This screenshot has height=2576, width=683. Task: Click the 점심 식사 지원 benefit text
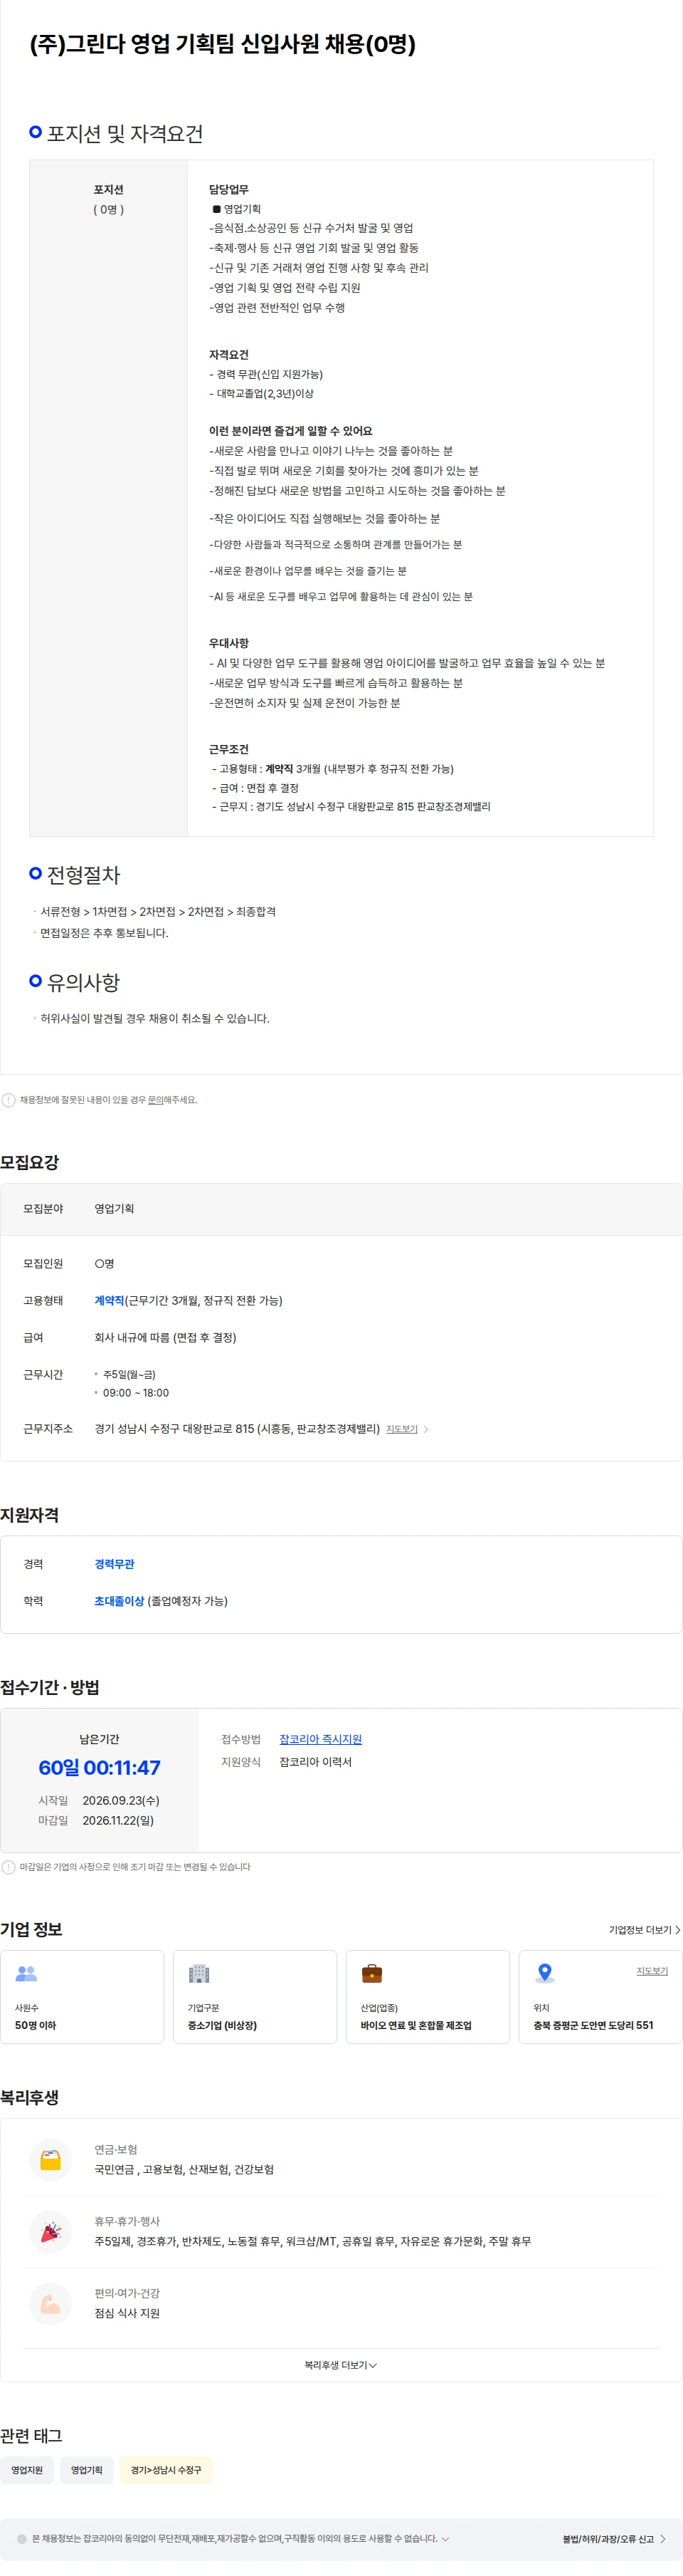pos(127,2313)
